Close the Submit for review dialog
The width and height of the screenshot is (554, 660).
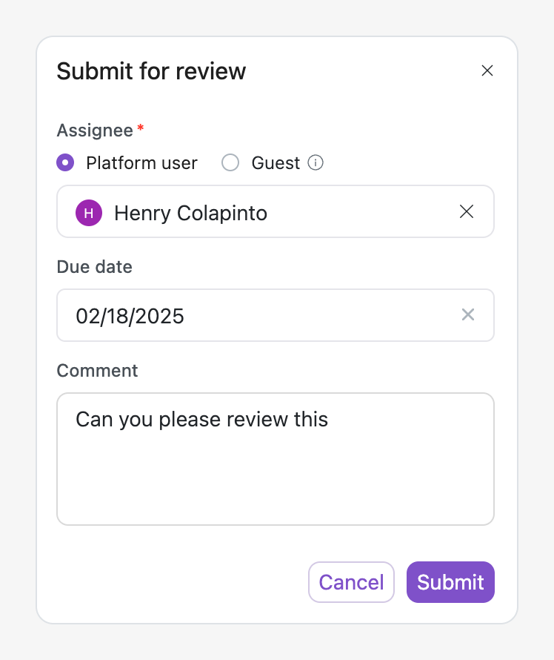[x=487, y=71]
